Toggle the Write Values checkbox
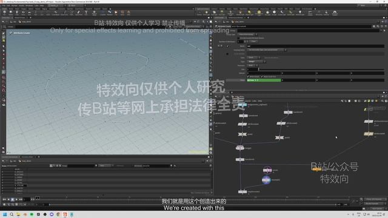This screenshot has height=218, width=388. (x=248, y=77)
